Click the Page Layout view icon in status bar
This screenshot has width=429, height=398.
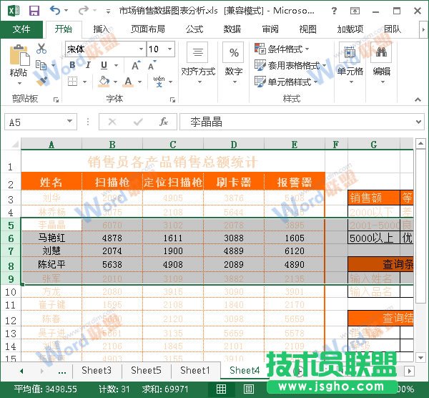[248, 389]
